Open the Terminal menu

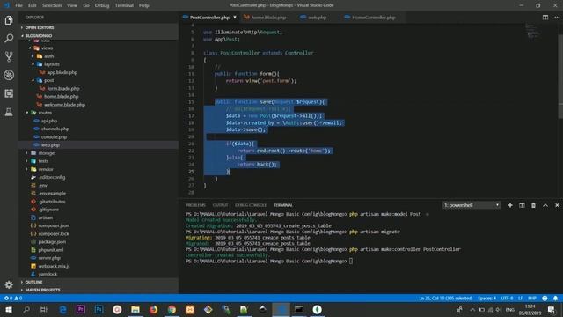click(x=124, y=5)
